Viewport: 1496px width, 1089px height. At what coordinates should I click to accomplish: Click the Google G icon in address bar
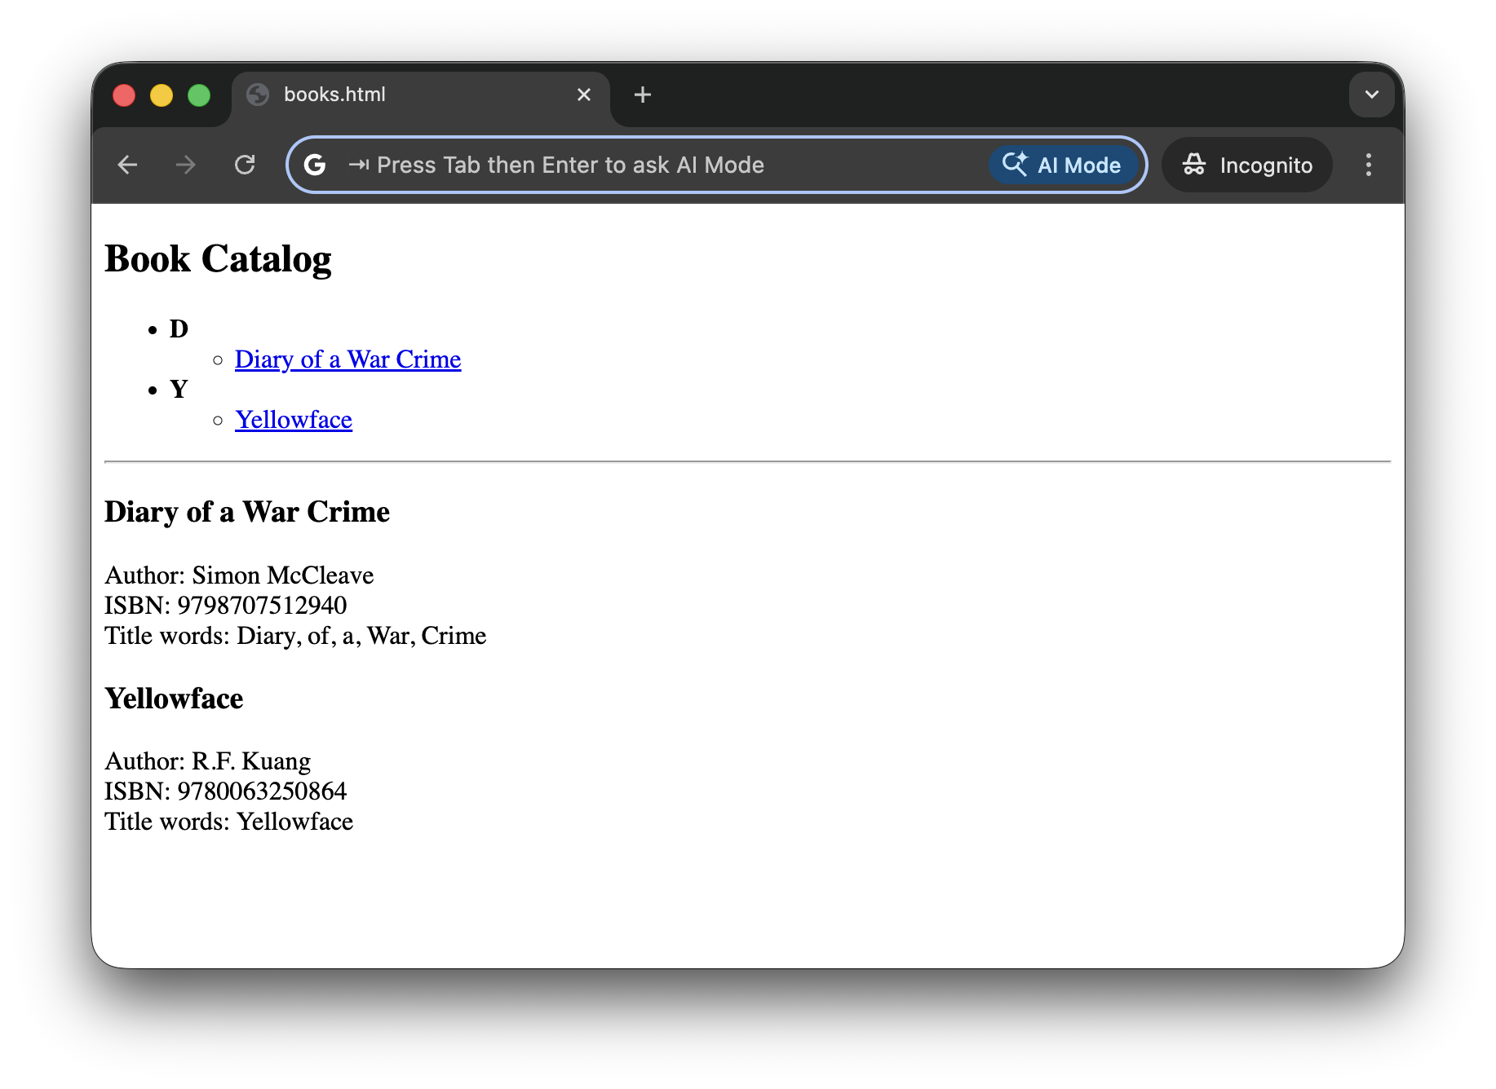tap(315, 165)
